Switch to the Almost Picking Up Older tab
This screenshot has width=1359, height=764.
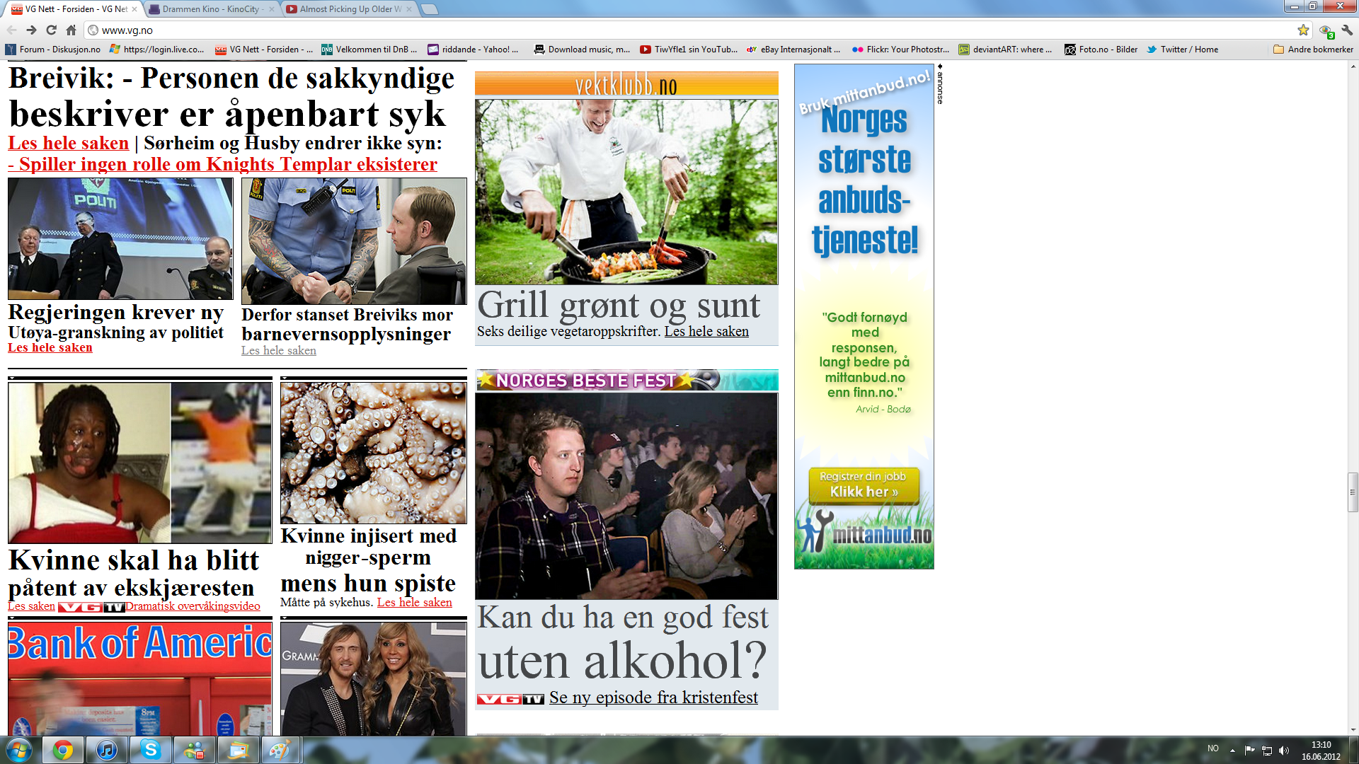pos(350,9)
